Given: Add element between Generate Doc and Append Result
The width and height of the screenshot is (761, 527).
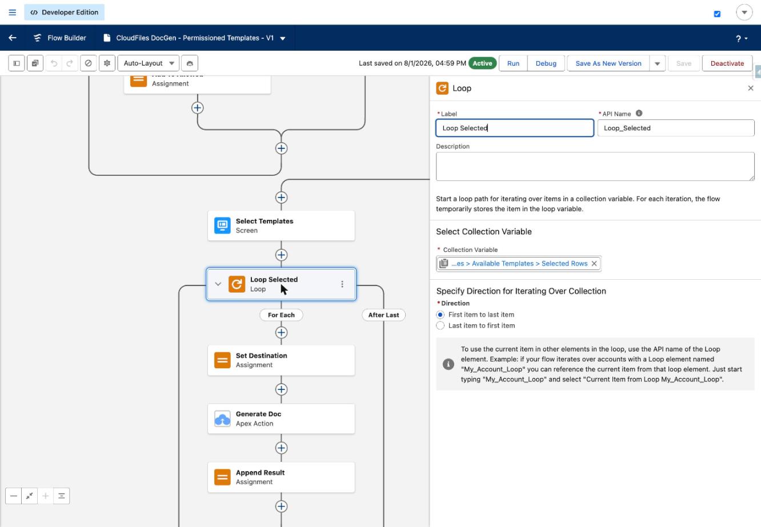Looking at the screenshot, I should coord(281,448).
